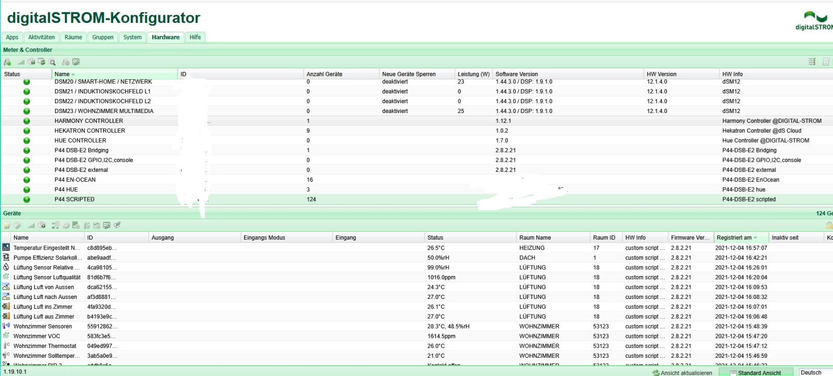Click the green status dot for HARMONY CONTROLLER
The image size is (833, 376).
(x=27, y=121)
